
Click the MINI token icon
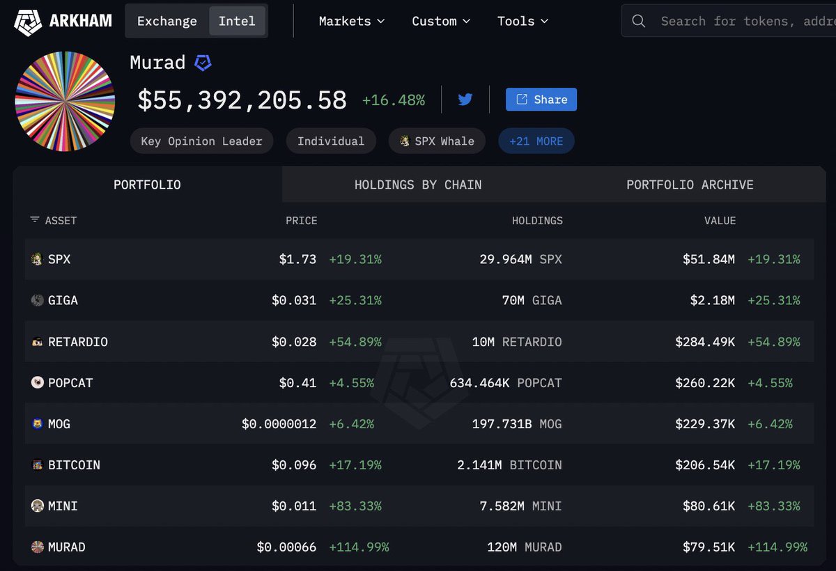[x=38, y=506]
